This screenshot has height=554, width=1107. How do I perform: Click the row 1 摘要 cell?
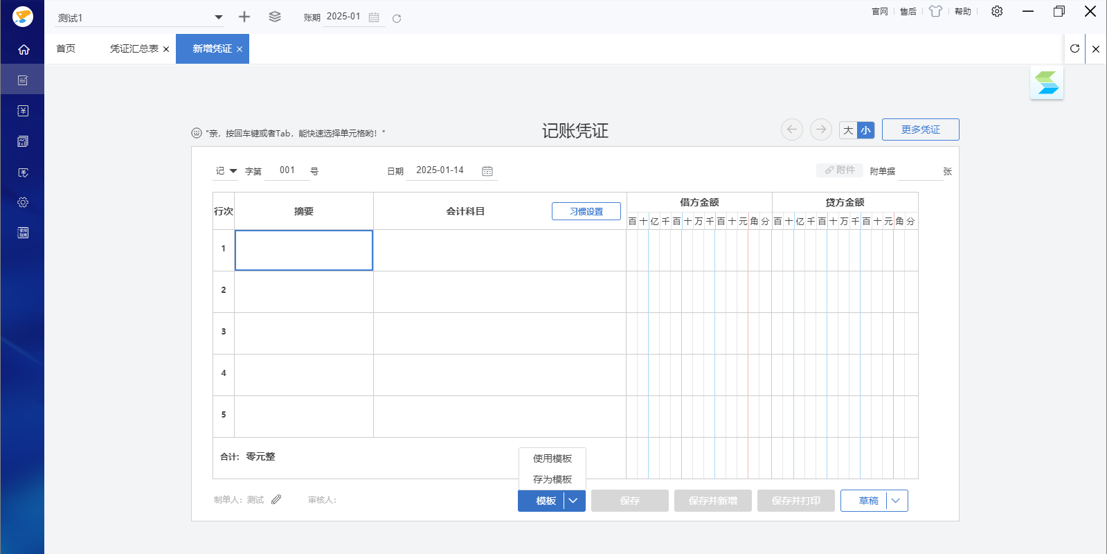(x=304, y=250)
